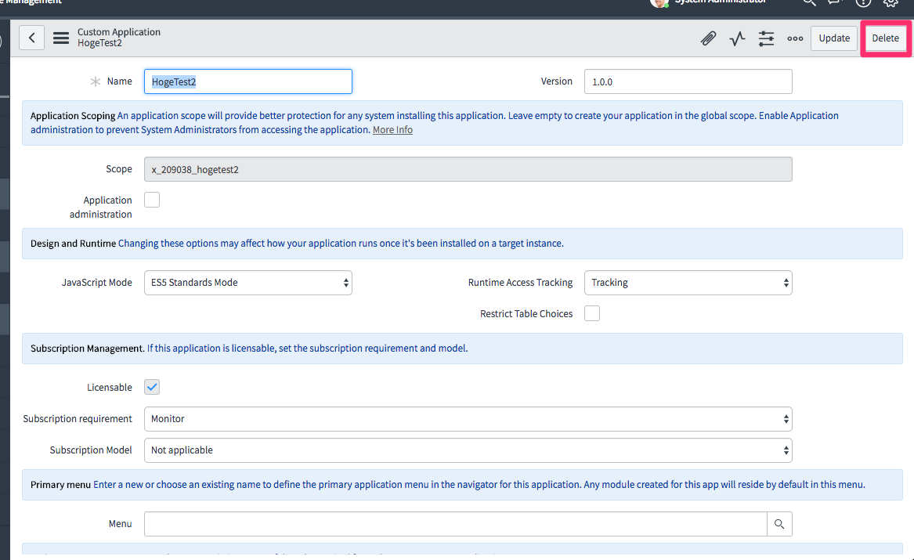Open the form context hamburger menu
The height and width of the screenshot is (560, 914).
60,37
